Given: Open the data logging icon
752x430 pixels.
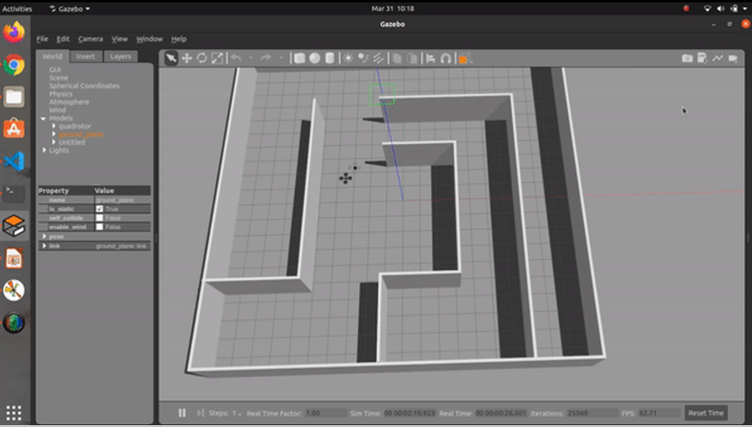Looking at the screenshot, I should 702,58.
